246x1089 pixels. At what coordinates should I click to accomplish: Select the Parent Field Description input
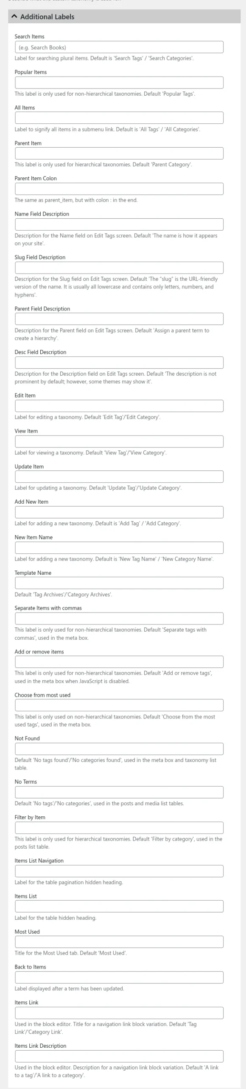[x=119, y=319]
